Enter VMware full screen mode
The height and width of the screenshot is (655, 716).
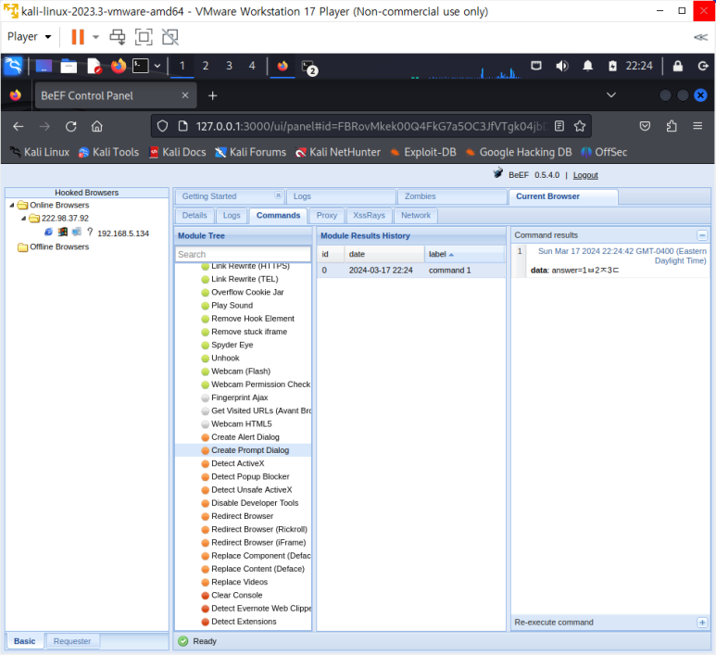tap(144, 37)
